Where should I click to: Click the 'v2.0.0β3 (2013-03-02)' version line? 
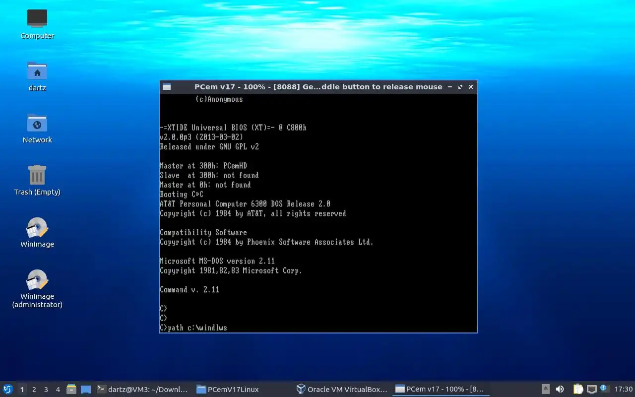point(201,137)
